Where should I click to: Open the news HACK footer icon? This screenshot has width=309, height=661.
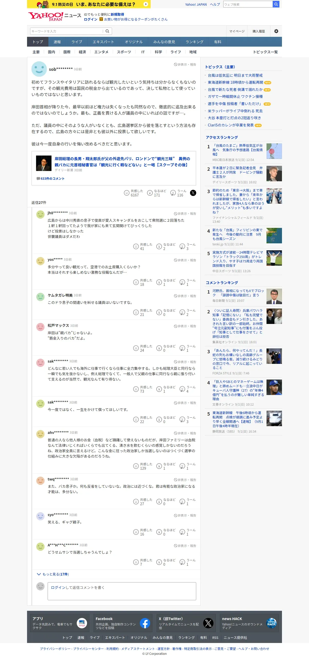pyautogui.click(x=271, y=623)
